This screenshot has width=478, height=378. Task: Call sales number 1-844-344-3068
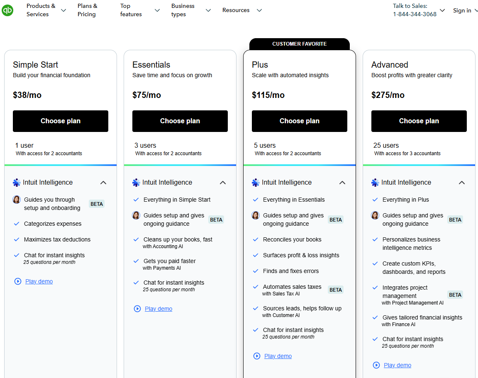pyautogui.click(x=415, y=15)
